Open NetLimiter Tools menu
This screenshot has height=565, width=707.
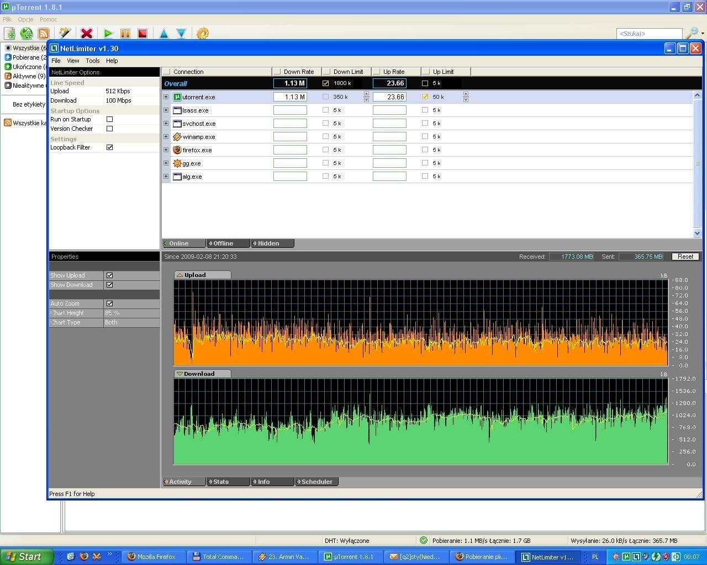click(93, 61)
